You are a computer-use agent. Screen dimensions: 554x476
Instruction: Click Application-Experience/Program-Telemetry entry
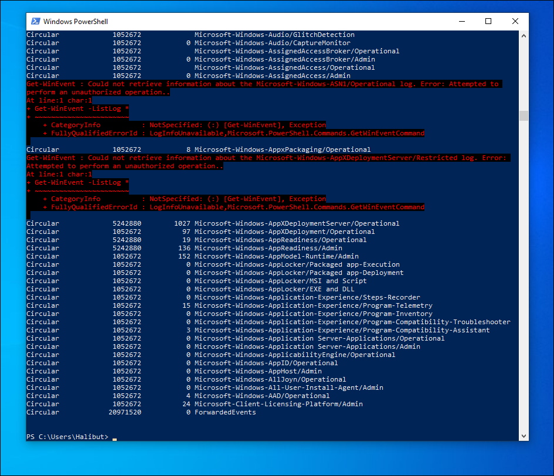tap(314, 305)
